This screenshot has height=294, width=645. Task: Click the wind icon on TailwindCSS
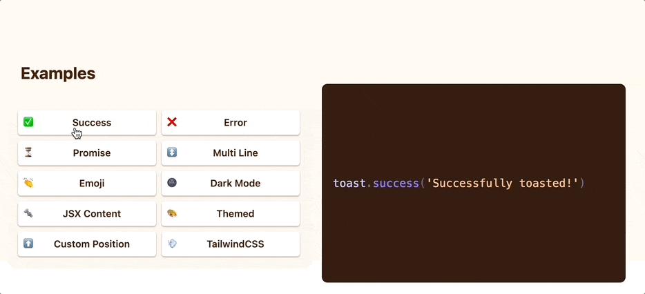point(172,244)
